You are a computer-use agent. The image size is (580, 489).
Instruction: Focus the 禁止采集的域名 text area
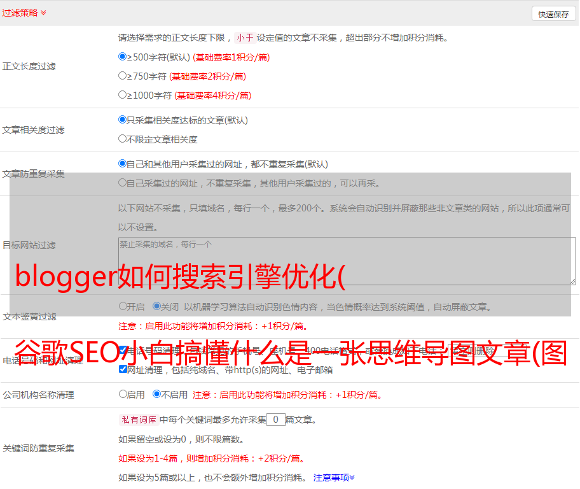point(347,261)
